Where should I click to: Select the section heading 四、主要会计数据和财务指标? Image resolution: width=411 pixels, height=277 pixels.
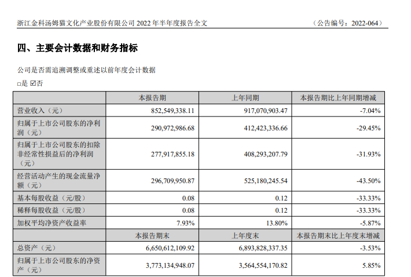pyautogui.click(x=78, y=48)
